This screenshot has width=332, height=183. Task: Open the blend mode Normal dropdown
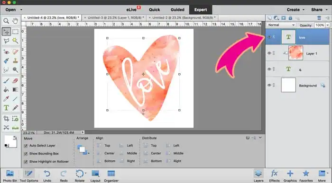(x=281, y=25)
